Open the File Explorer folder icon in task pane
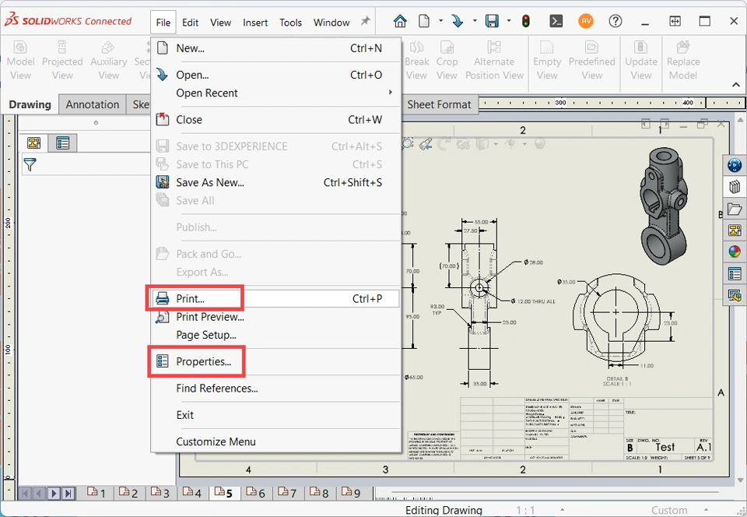This screenshot has width=747, height=517. point(734,209)
